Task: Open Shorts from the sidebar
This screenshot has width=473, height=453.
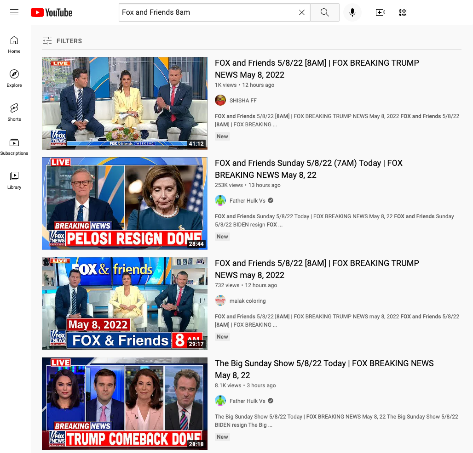Action: coord(14,113)
